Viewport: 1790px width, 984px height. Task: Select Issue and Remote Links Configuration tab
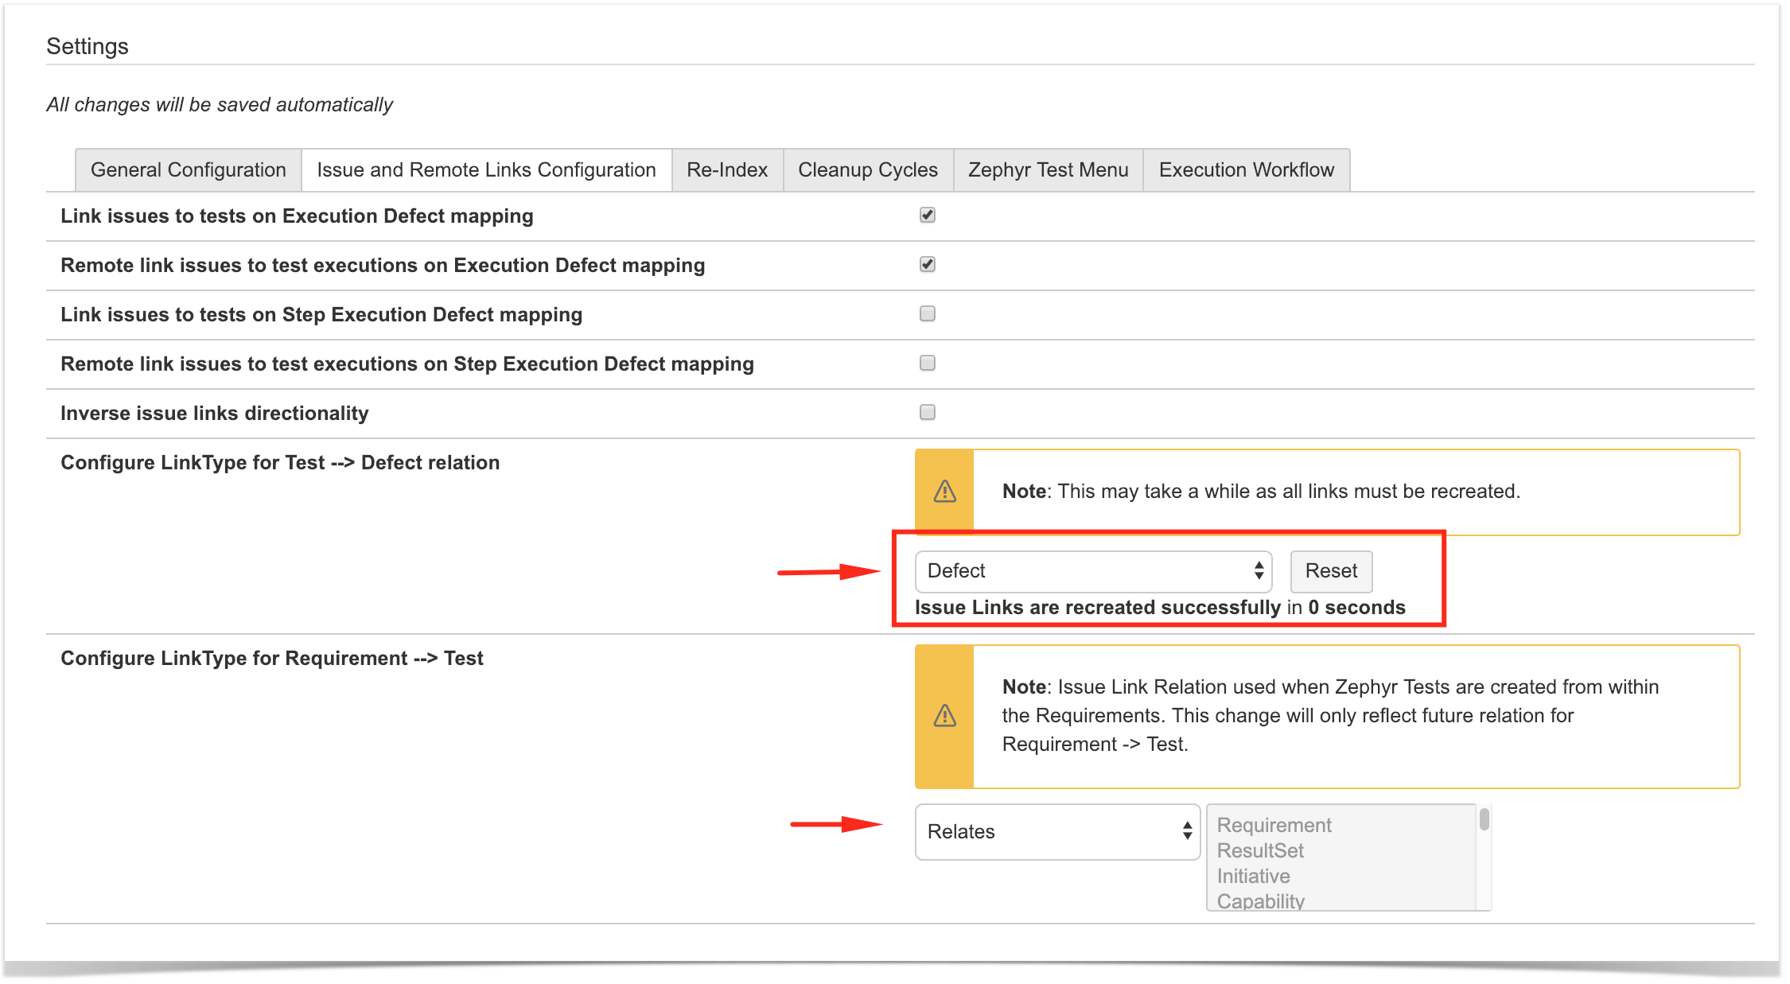486,169
